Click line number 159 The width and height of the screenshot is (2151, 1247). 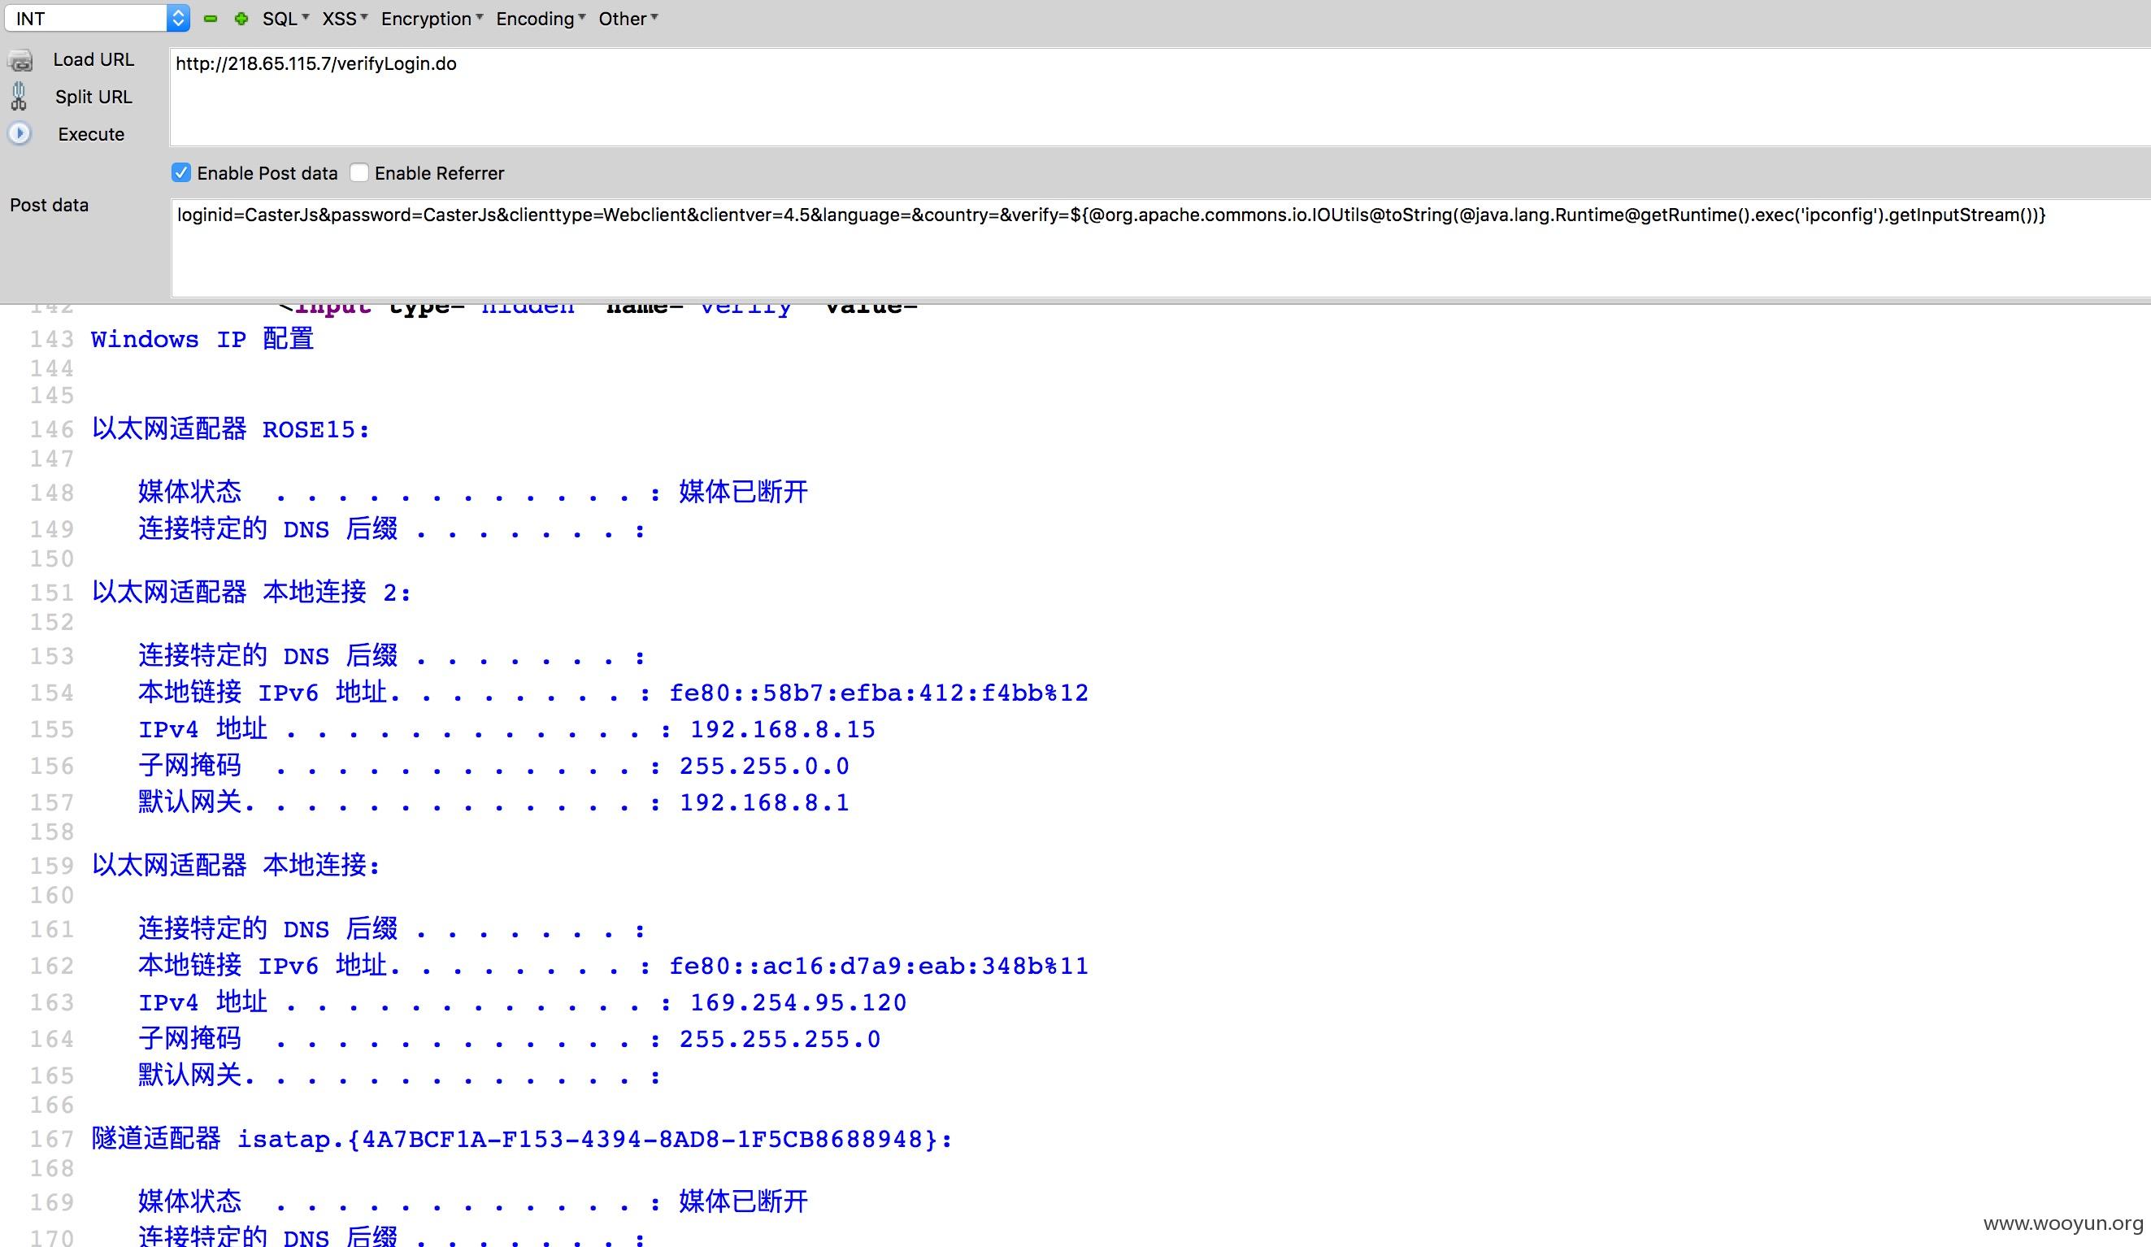(x=52, y=867)
